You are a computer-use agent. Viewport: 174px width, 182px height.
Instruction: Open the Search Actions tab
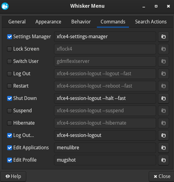(x=151, y=22)
